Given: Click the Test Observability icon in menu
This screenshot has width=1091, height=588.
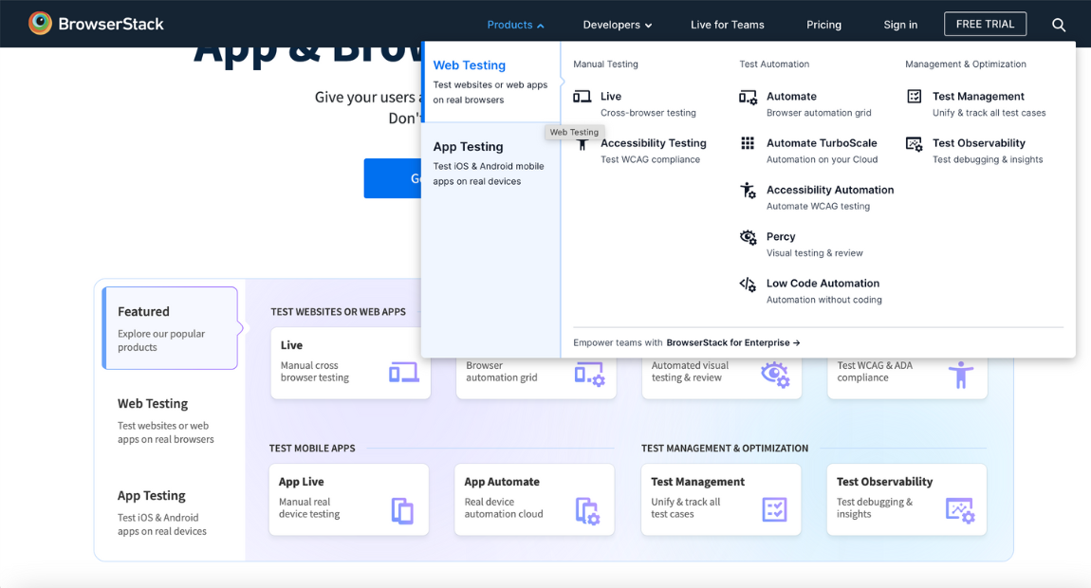Looking at the screenshot, I should (915, 143).
